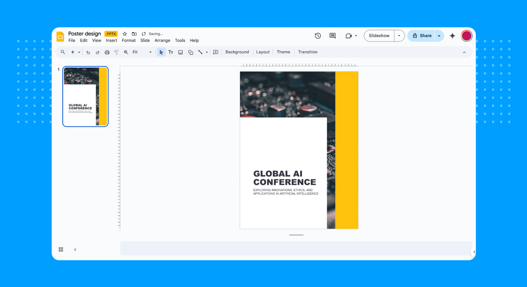The width and height of the screenshot is (527, 287).
Task: Open the Google account avatar
Action: [466, 36]
